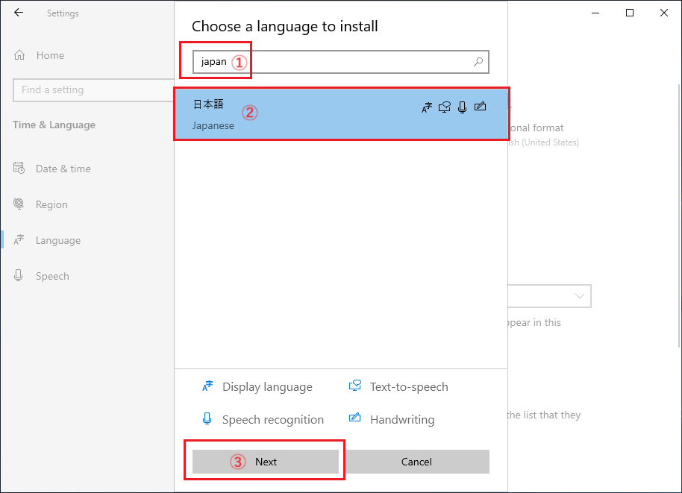Open Region settings
682x493 pixels.
(51, 204)
